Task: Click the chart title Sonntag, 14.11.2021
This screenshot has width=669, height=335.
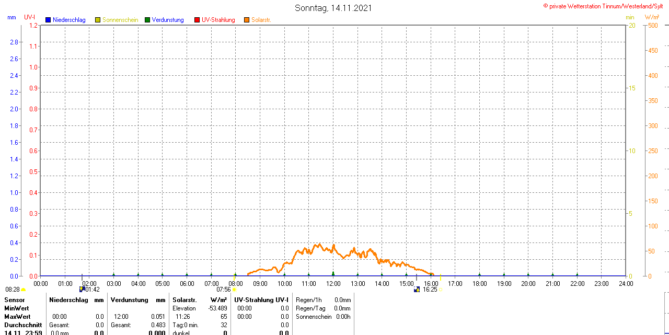Action: click(333, 8)
